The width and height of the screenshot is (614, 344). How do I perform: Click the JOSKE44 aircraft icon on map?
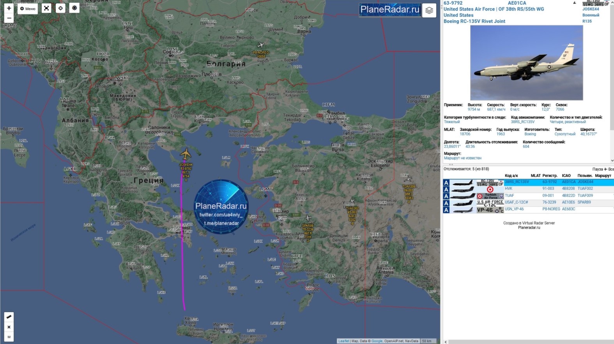pyautogui.click(x=186, y=153)
